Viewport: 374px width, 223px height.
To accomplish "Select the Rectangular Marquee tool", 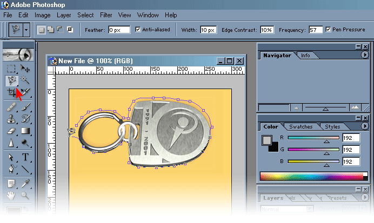I will (x=11, y=69).
